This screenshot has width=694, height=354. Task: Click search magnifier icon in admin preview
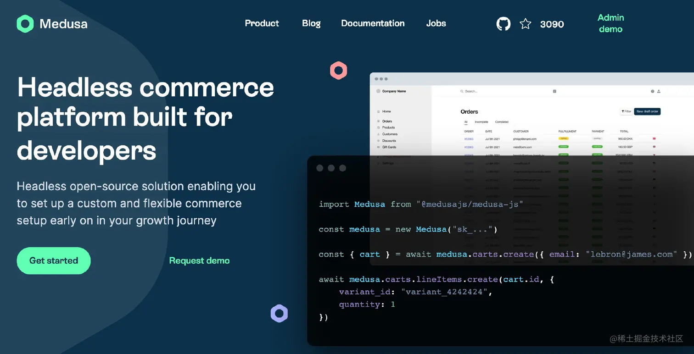pos(462,91)
